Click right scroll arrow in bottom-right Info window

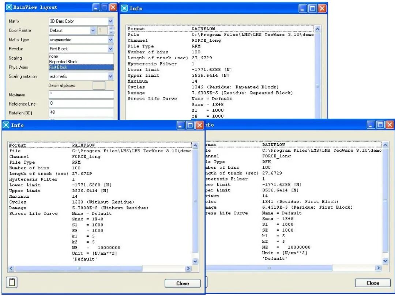378,268
